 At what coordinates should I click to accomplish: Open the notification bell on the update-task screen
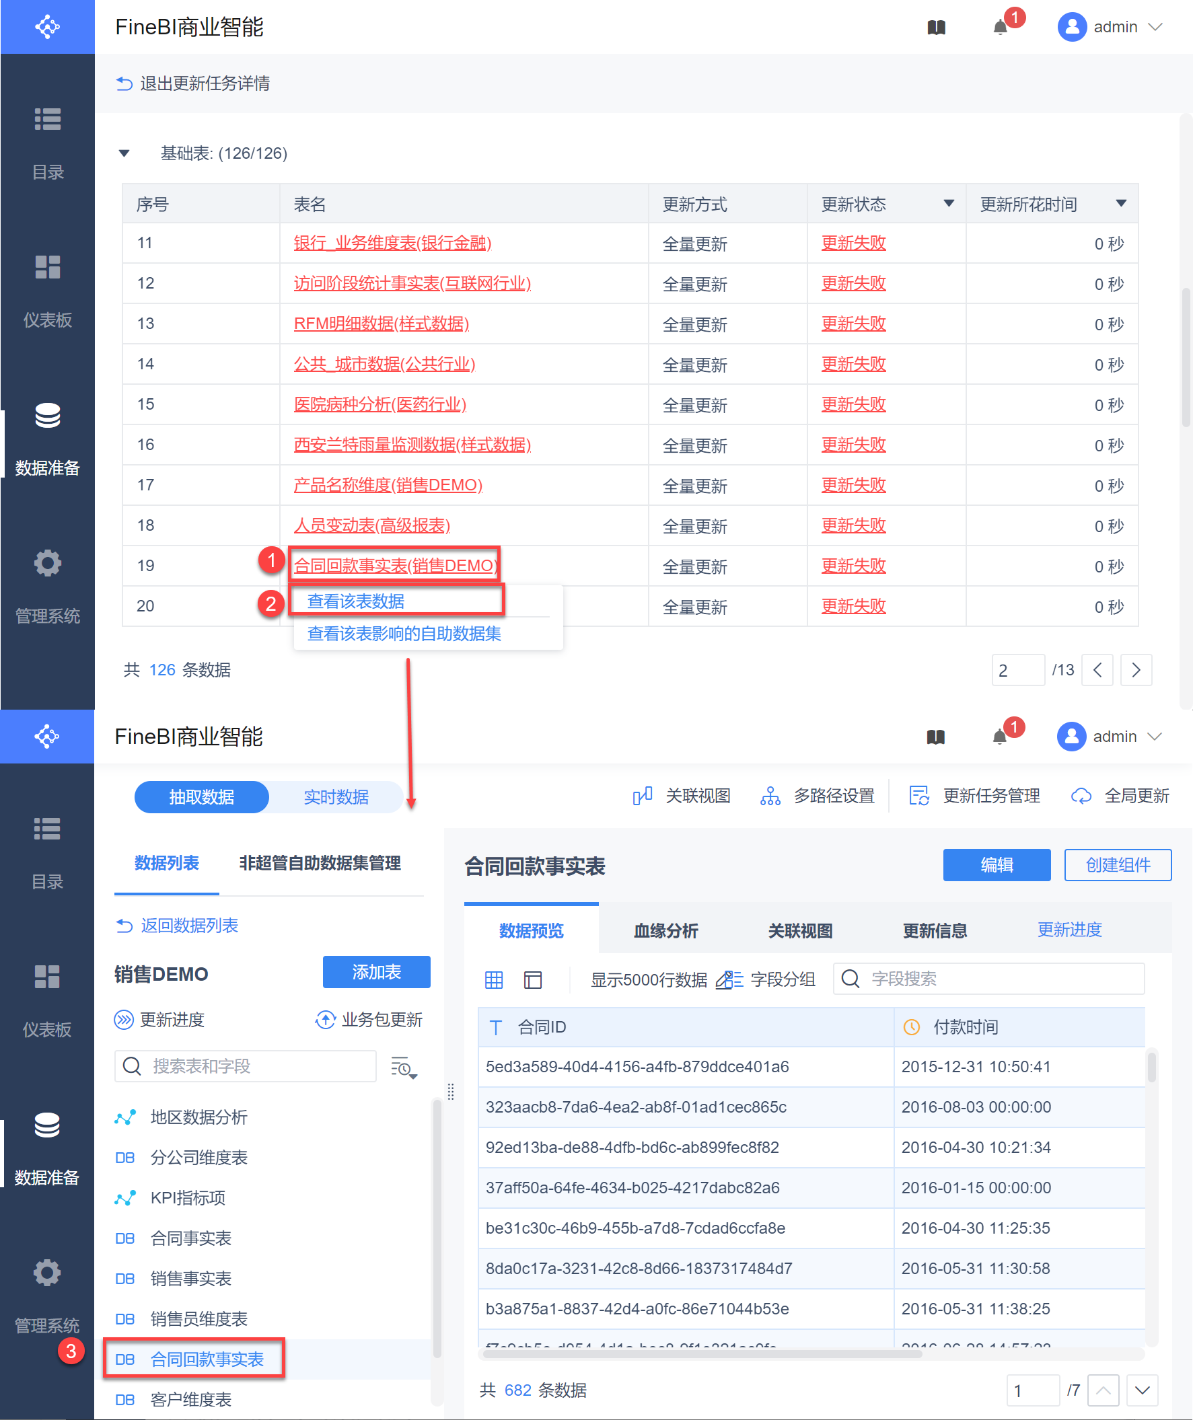click(1001, 27)
